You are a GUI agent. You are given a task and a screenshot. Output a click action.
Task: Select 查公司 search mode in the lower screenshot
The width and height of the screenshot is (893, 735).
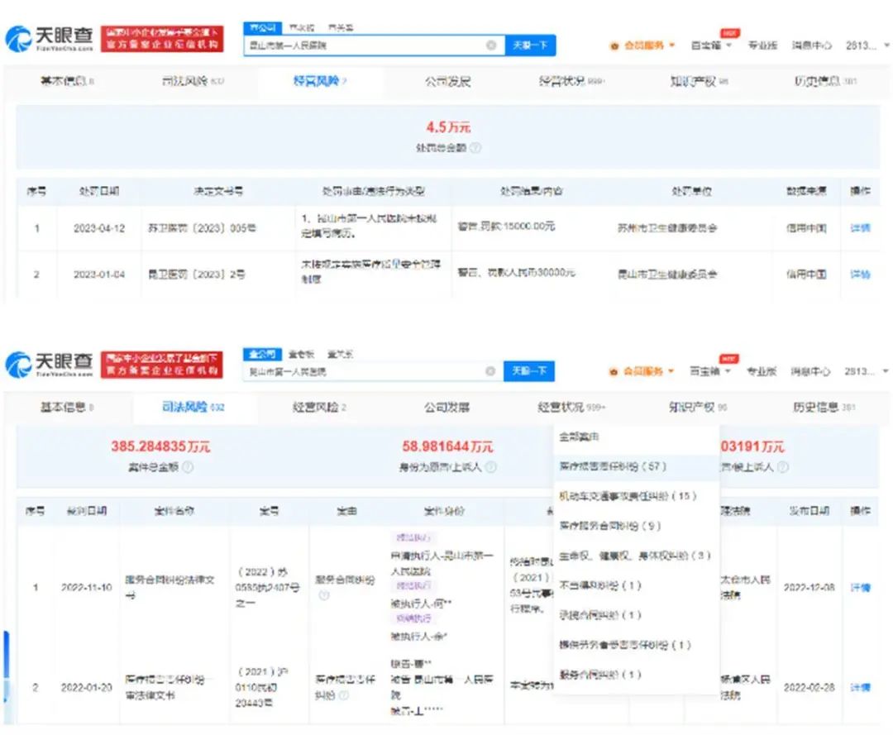click(x=262, y=354)
